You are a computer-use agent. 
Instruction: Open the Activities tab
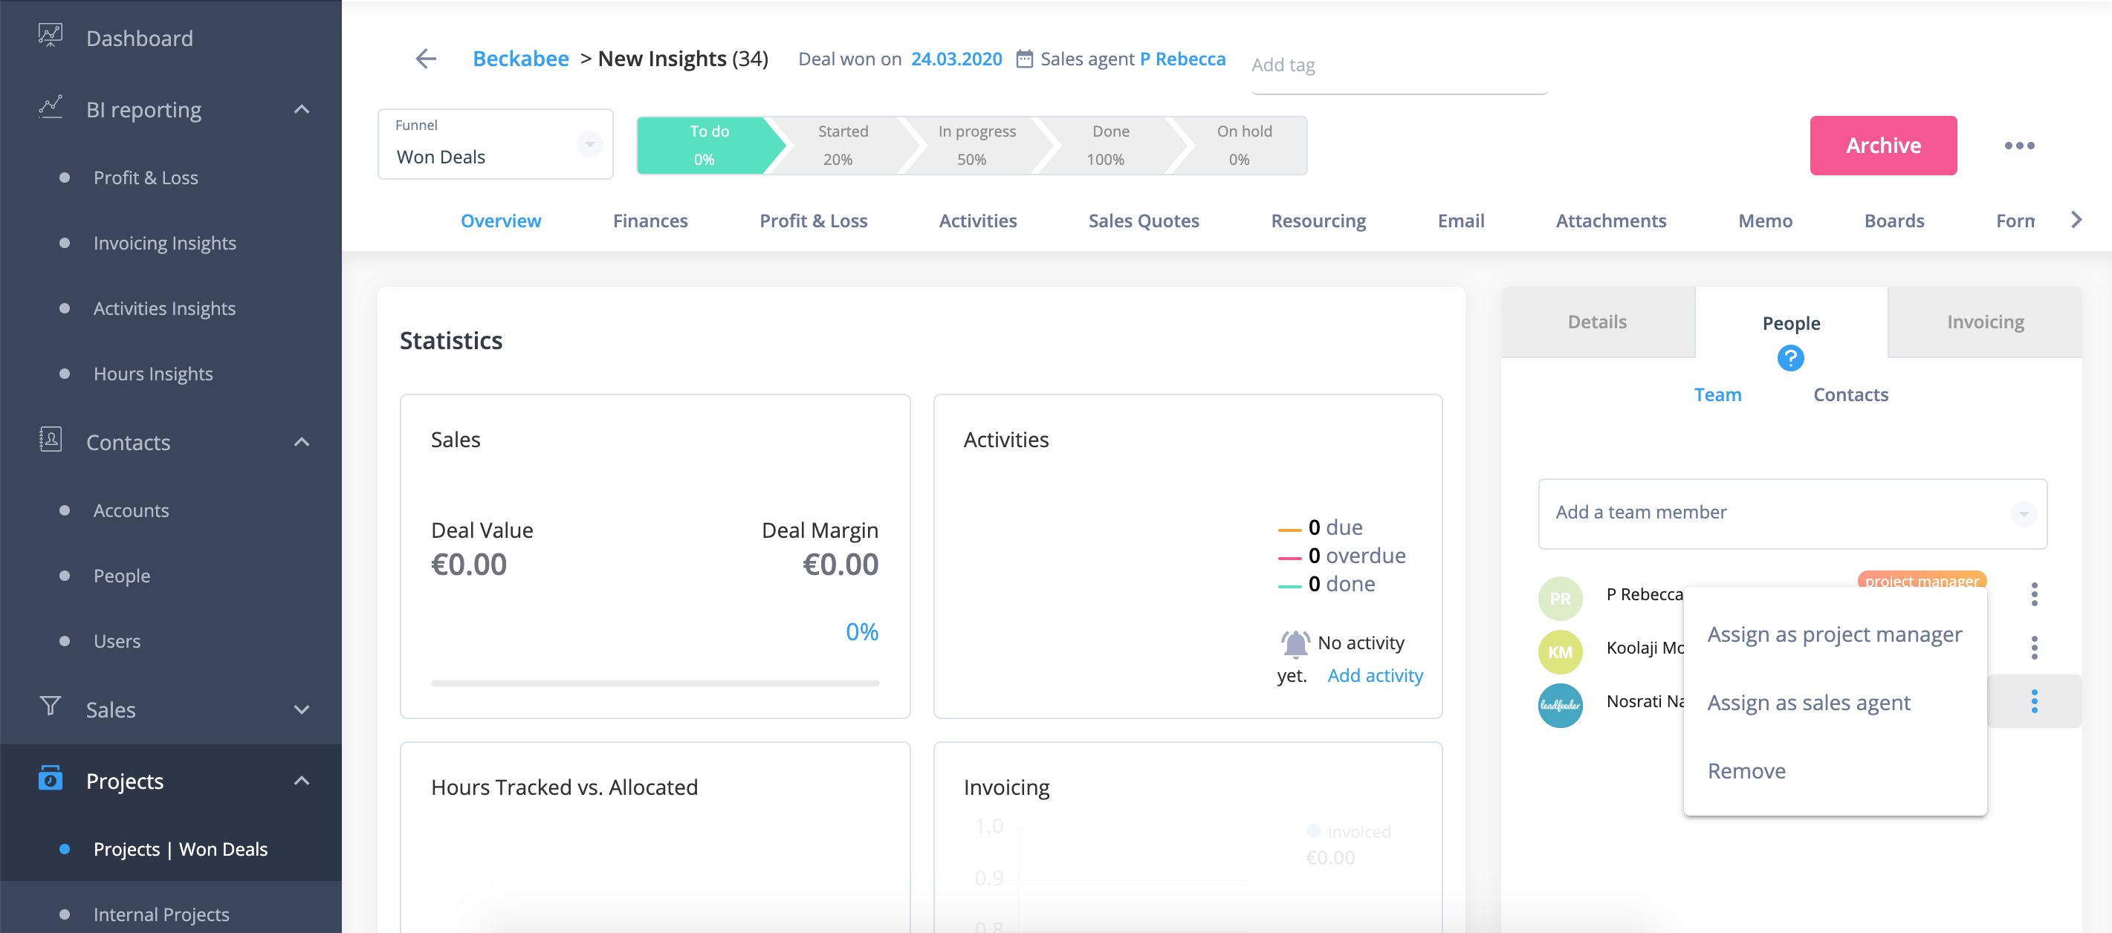coord(977,221)
